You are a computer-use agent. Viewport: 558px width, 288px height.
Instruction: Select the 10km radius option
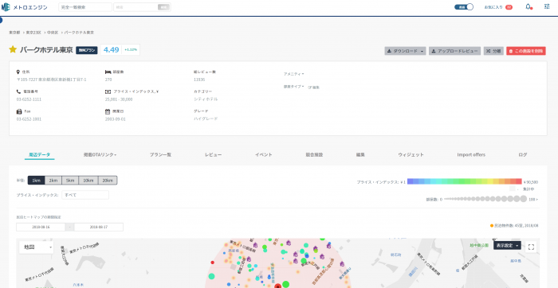tap(88, 181)
